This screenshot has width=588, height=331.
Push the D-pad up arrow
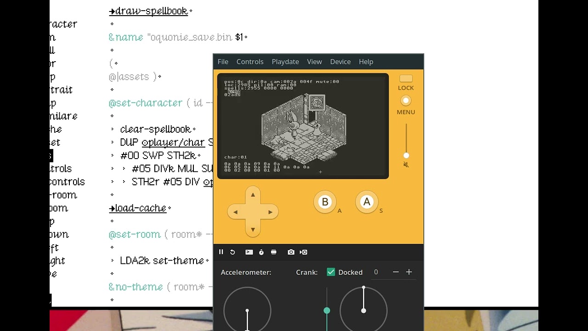click(x=253, y=195)
